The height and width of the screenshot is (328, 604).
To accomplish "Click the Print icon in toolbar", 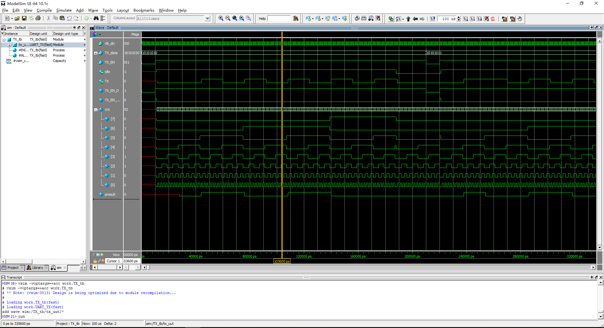I will (x=38, y=19).
